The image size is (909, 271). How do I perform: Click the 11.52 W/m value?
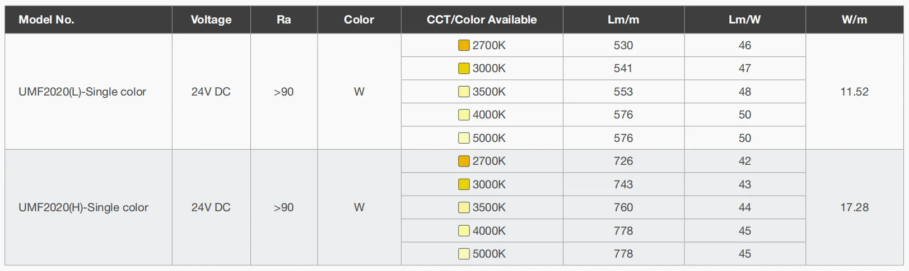(x=854, y=92)
